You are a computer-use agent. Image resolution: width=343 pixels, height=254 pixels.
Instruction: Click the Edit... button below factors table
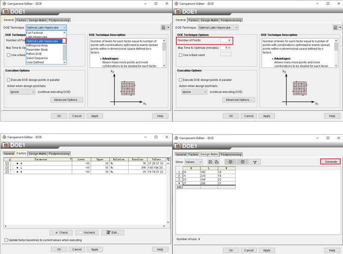pyautogui.click(x=112, y=232)
